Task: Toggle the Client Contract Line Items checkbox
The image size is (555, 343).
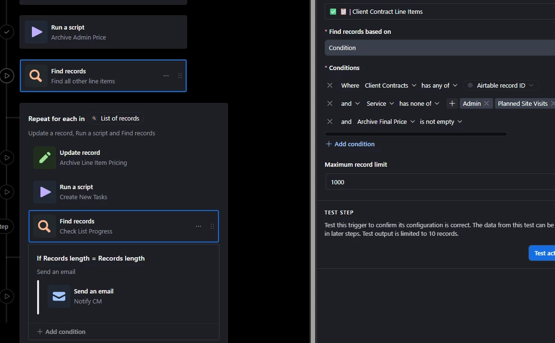Action: point(333,12)
